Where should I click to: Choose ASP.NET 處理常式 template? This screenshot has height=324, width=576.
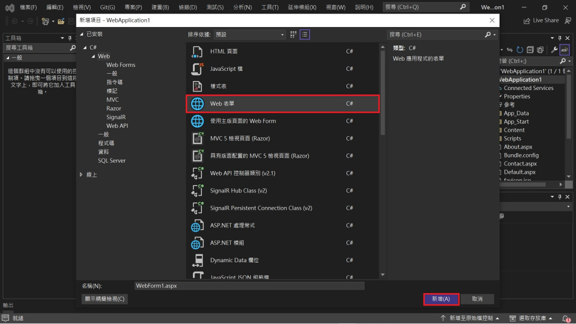click(x=283, y=225)
